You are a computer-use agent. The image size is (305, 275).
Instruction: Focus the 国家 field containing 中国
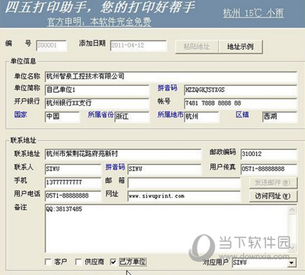point(62,117)
